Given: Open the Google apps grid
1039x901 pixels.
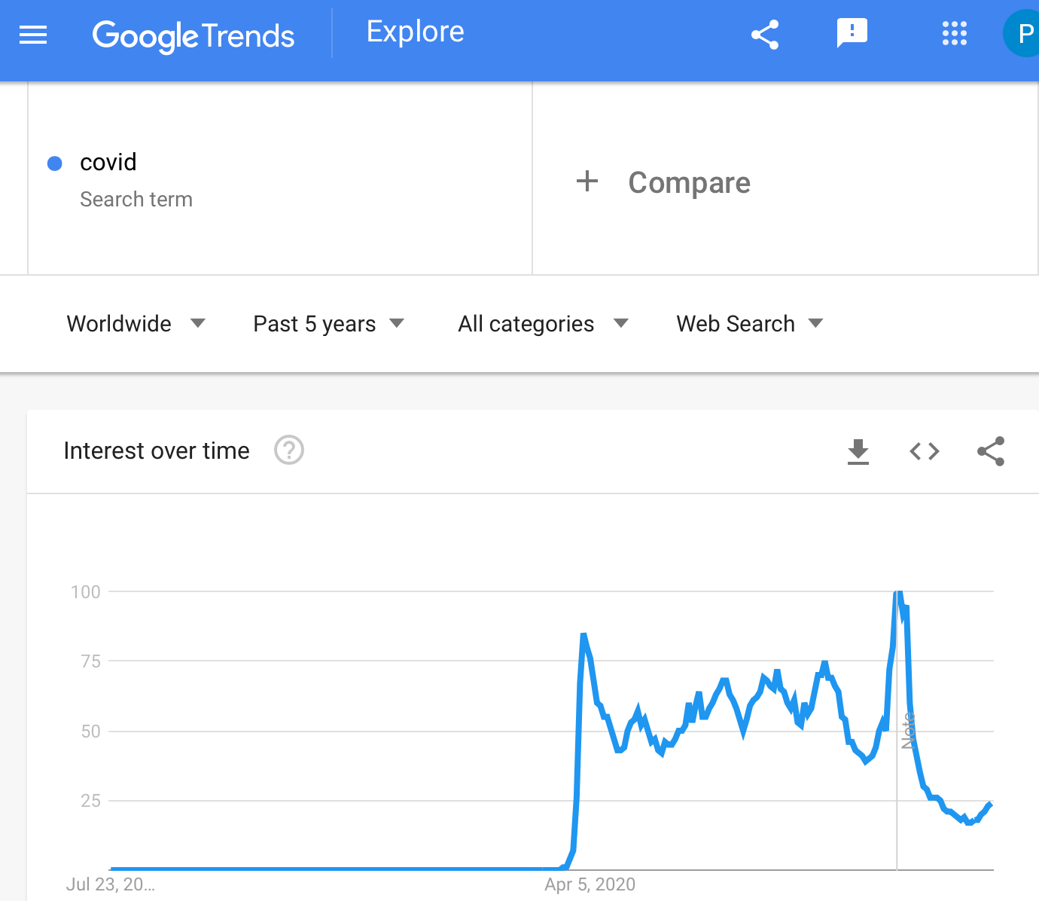Looking at the screenshot, I should 955,34.
